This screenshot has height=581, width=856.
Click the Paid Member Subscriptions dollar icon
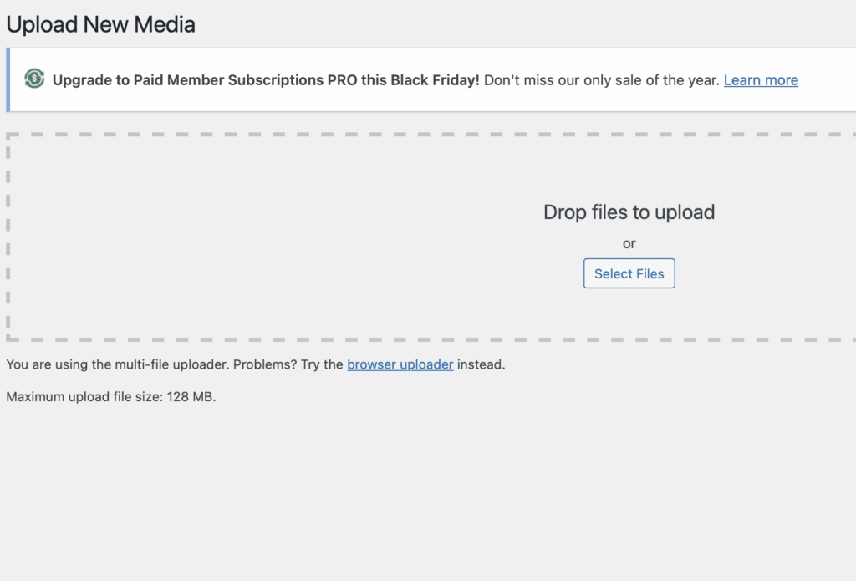click(34, 79)
